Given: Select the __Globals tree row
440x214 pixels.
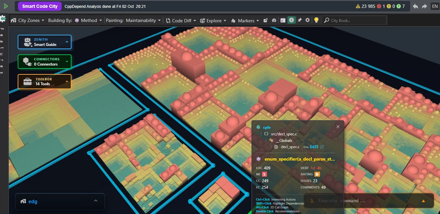Looking at the screenshot, I should click(x=284, y=140).
